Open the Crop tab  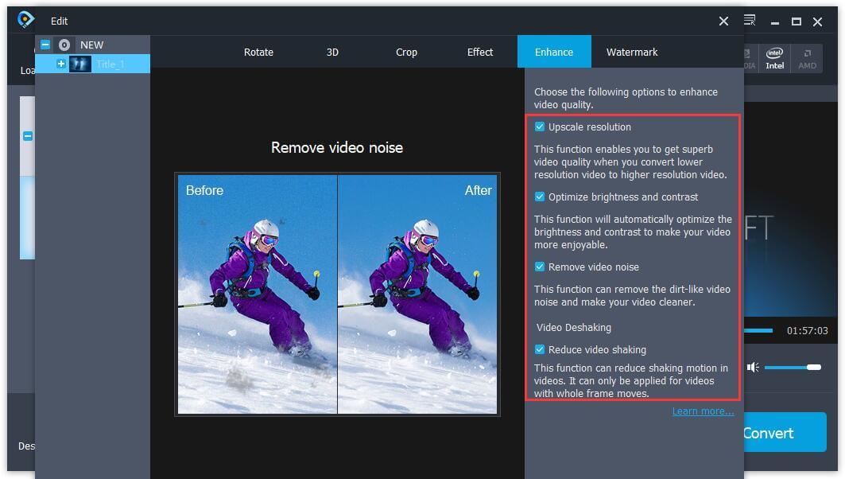[x=406, y=51]
